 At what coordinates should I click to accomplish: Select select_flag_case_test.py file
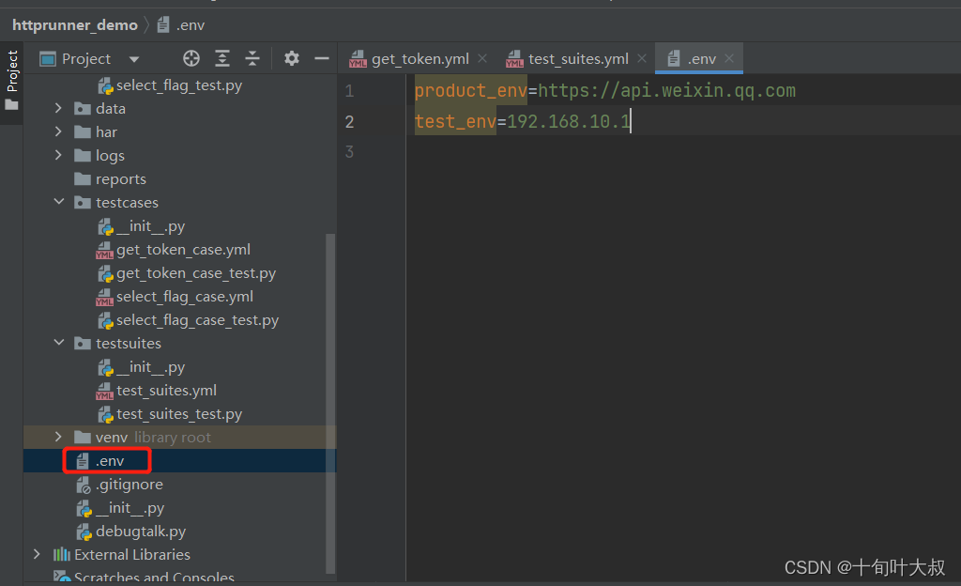pyautogui.click(x=197, y=320)
